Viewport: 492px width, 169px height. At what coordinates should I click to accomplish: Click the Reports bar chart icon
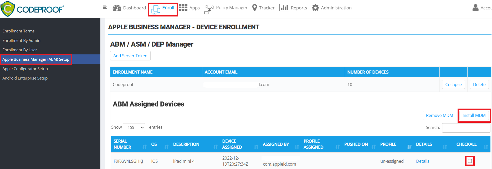pyautogui.click(x=284, y=8)
